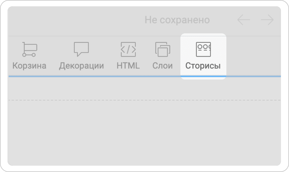Click the undo left arrow
289x172 pixels.
point(244,20)
